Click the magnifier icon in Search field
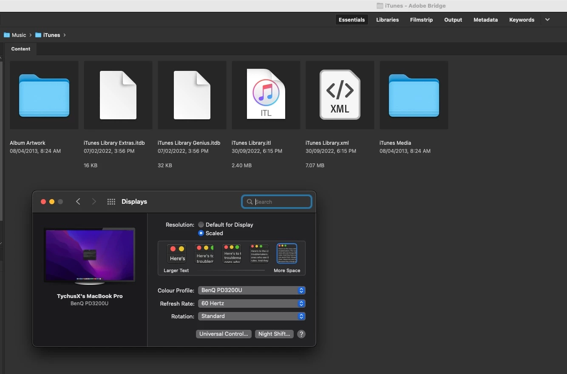The width and height of the screenshot is (567, 374). pos(249,202)
